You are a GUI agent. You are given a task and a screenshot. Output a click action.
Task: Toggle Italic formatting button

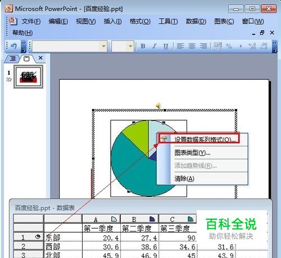click(x=155, y=46)
